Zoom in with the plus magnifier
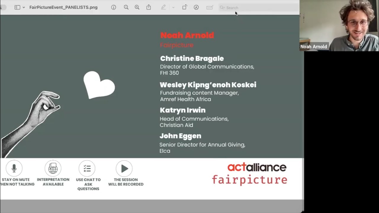 point(137,7)
